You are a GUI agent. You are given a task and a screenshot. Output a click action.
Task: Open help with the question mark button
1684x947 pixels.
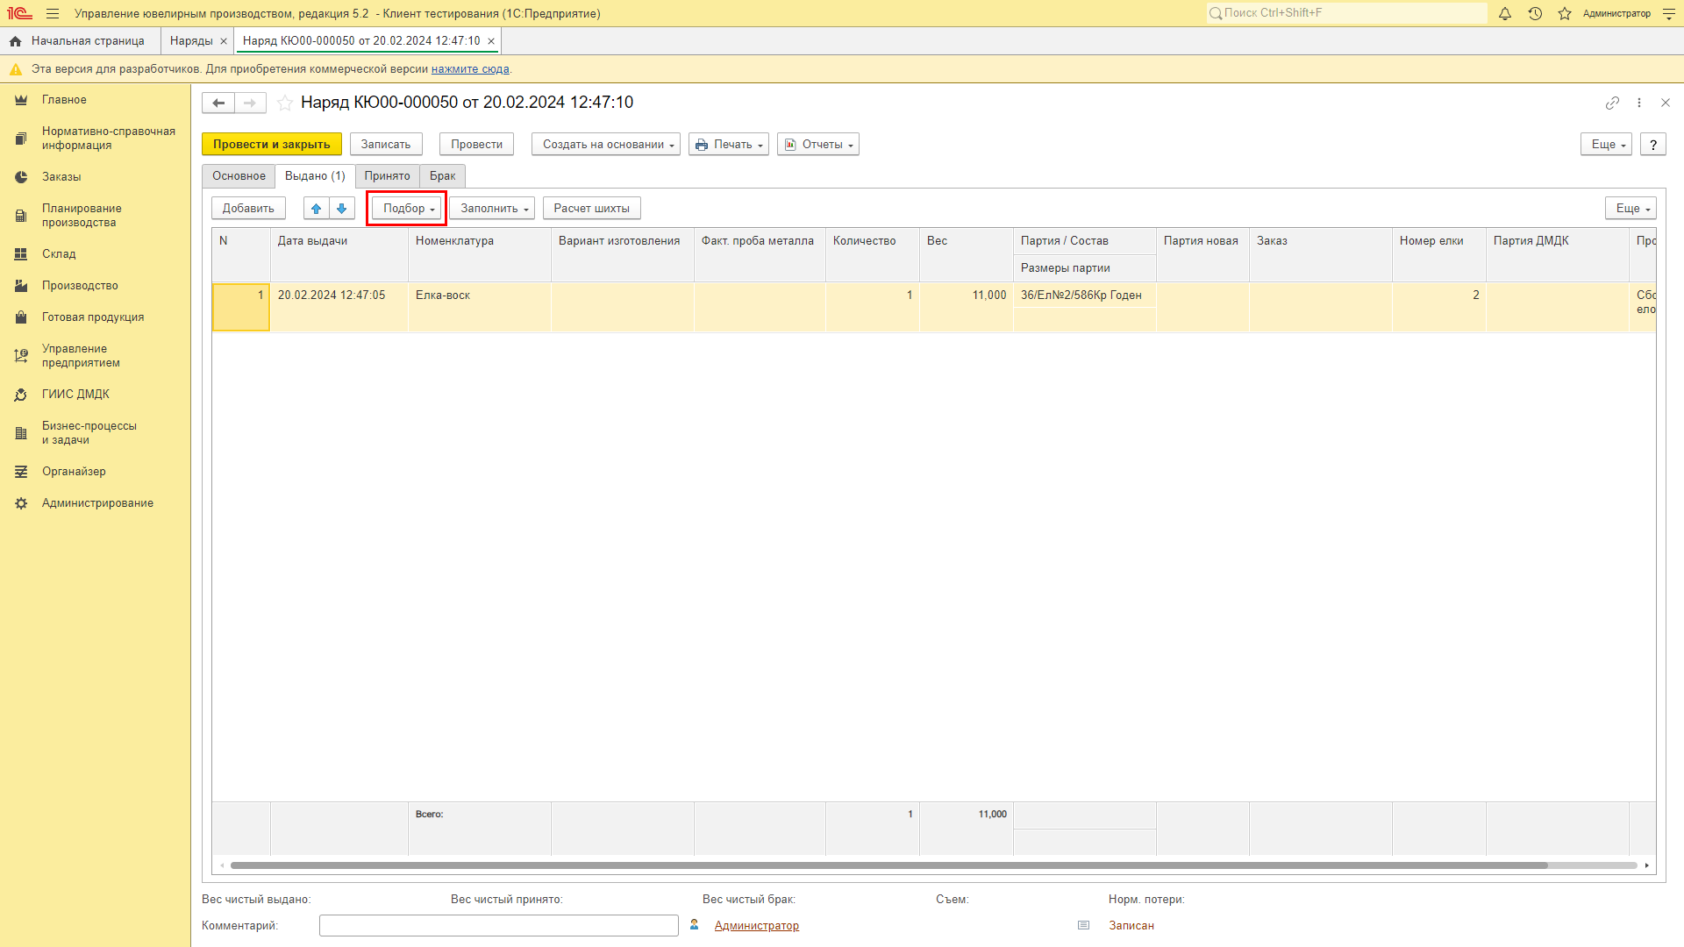tap(1653, 145)
